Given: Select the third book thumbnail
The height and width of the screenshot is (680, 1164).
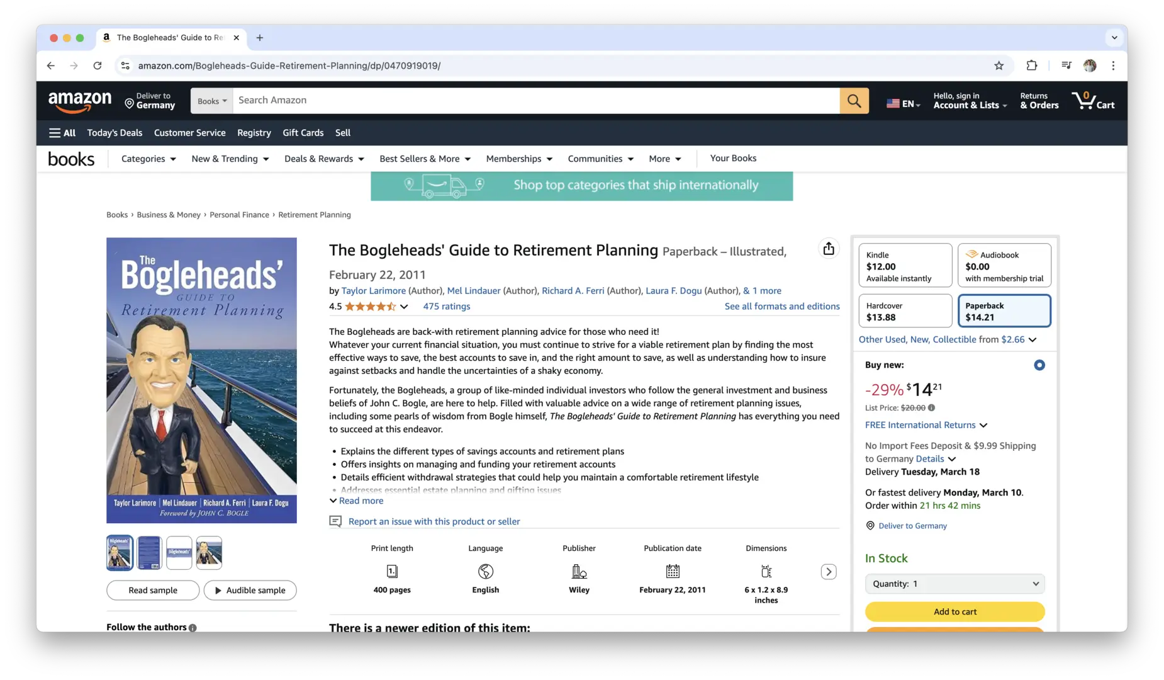Looking at the screenshot, I should (179, 553).
